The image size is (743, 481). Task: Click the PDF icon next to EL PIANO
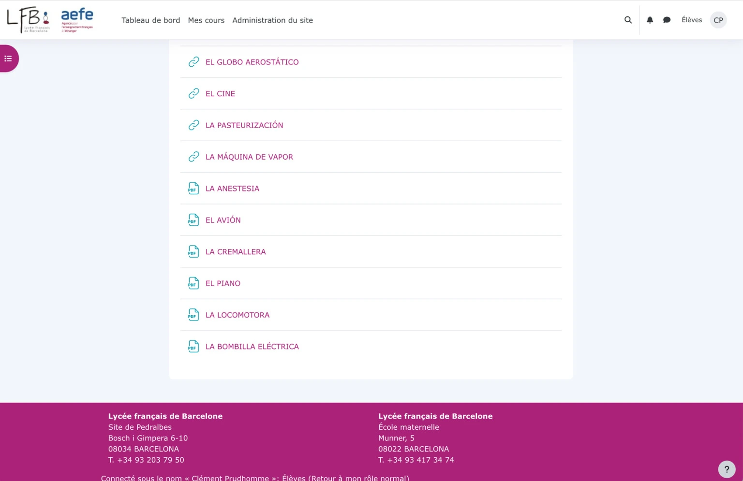pyautogui.click(x=193, y=283)
